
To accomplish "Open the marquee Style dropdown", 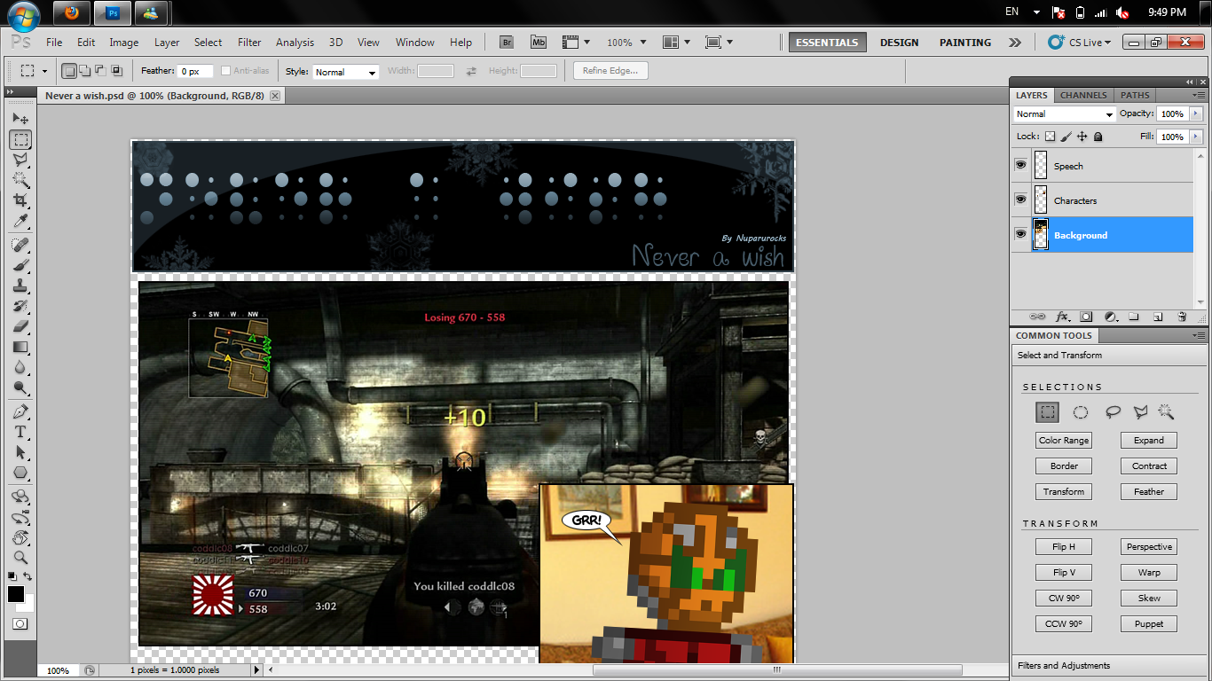I will [345, 72].
